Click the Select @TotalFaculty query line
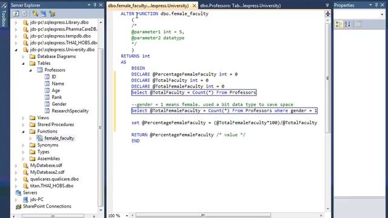Image resolution: width=388 pixels, height=218 pixels. [194, 93]
